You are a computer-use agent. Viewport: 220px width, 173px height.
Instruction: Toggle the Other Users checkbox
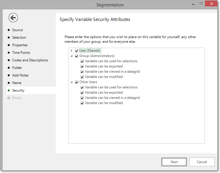[x=77, y=82]
